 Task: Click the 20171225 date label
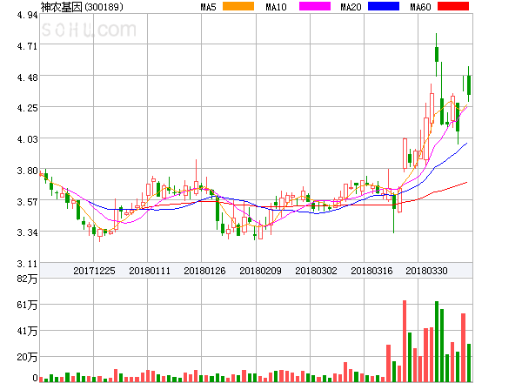pyautogui.click(x=94, y=271)
